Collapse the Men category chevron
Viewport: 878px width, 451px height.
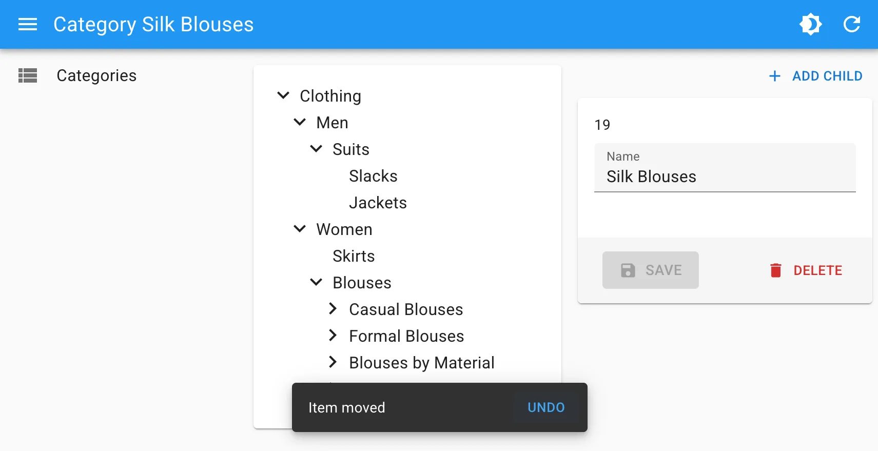300,122
